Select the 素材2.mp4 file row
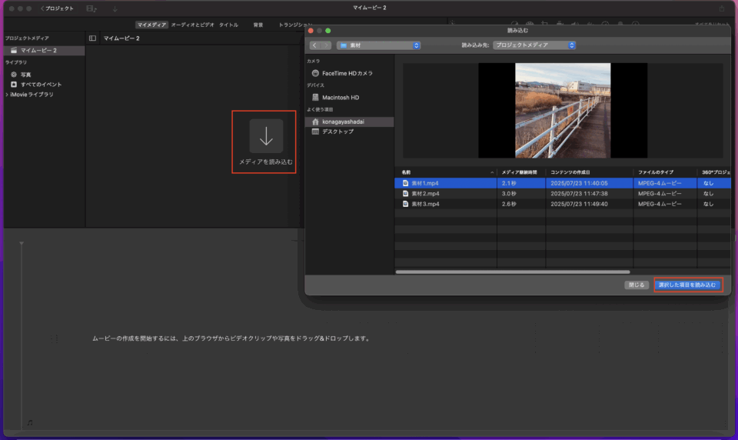 563,194
